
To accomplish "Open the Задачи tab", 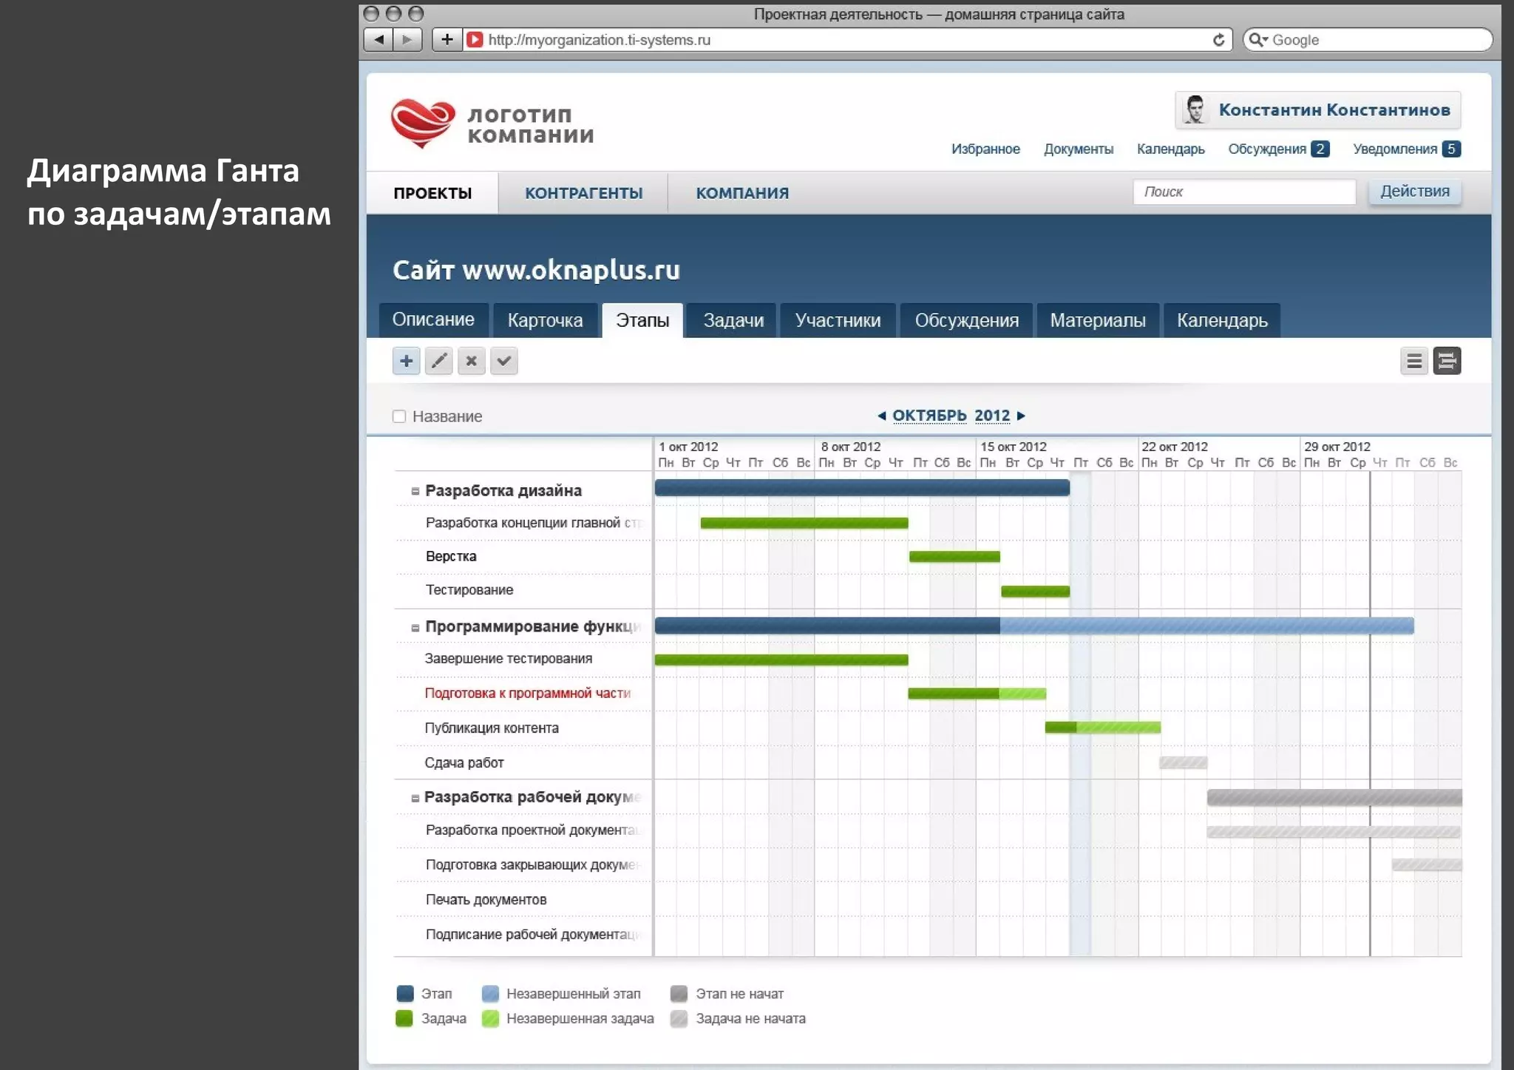I will 733,320.
